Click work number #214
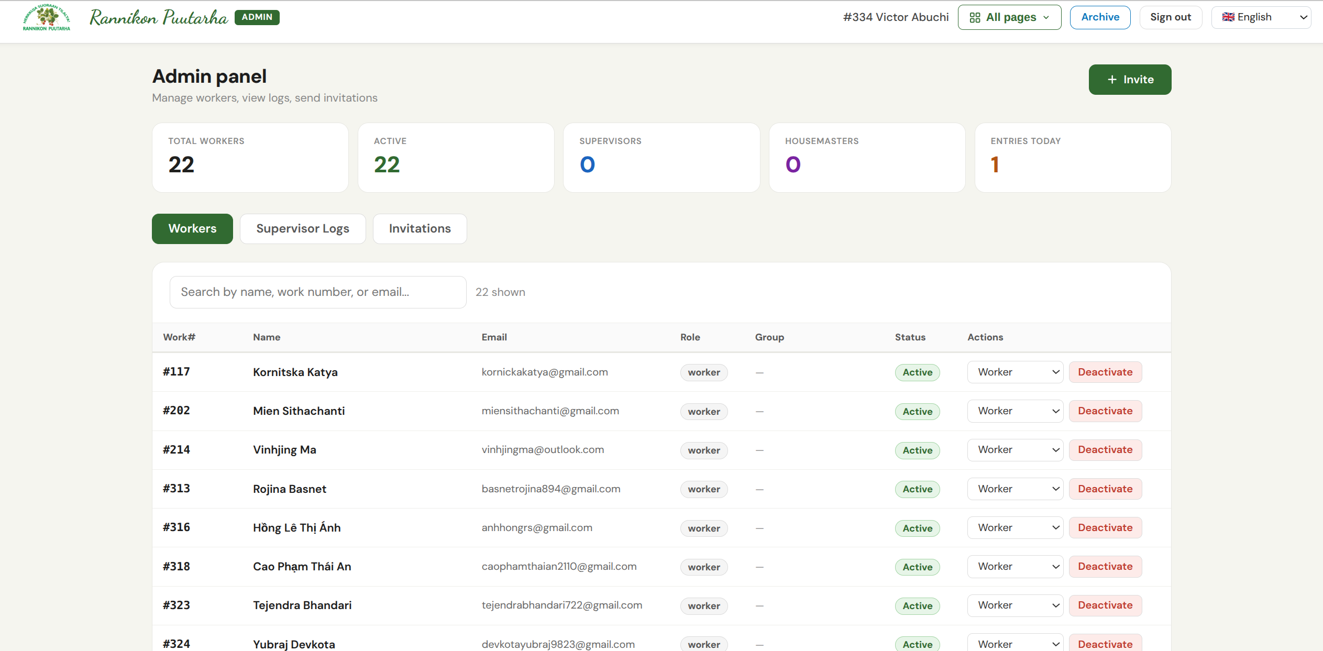Screen dimensions: 1323x651 point(177,450)
